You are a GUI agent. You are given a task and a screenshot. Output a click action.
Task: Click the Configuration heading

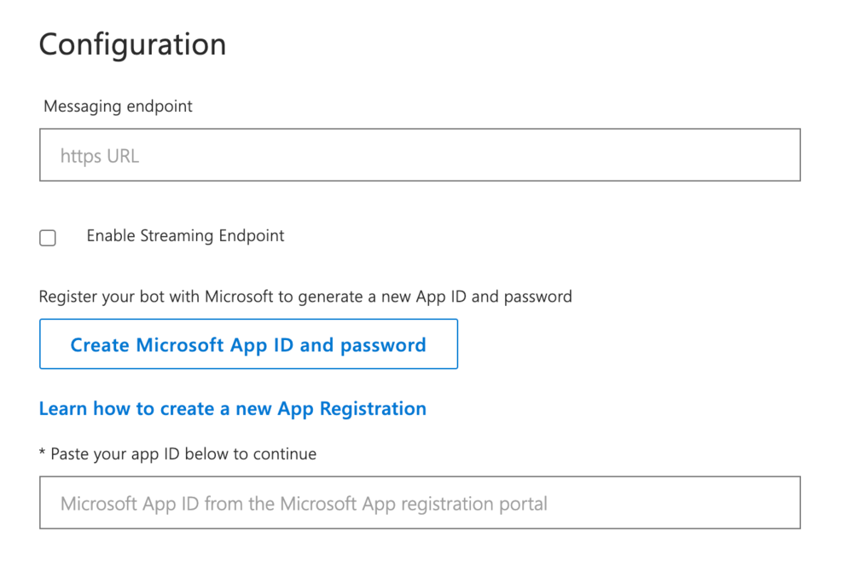pos(132,44)
